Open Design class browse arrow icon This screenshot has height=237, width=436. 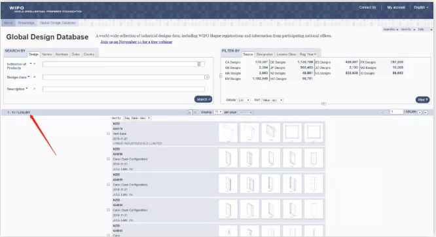point(207,77)
